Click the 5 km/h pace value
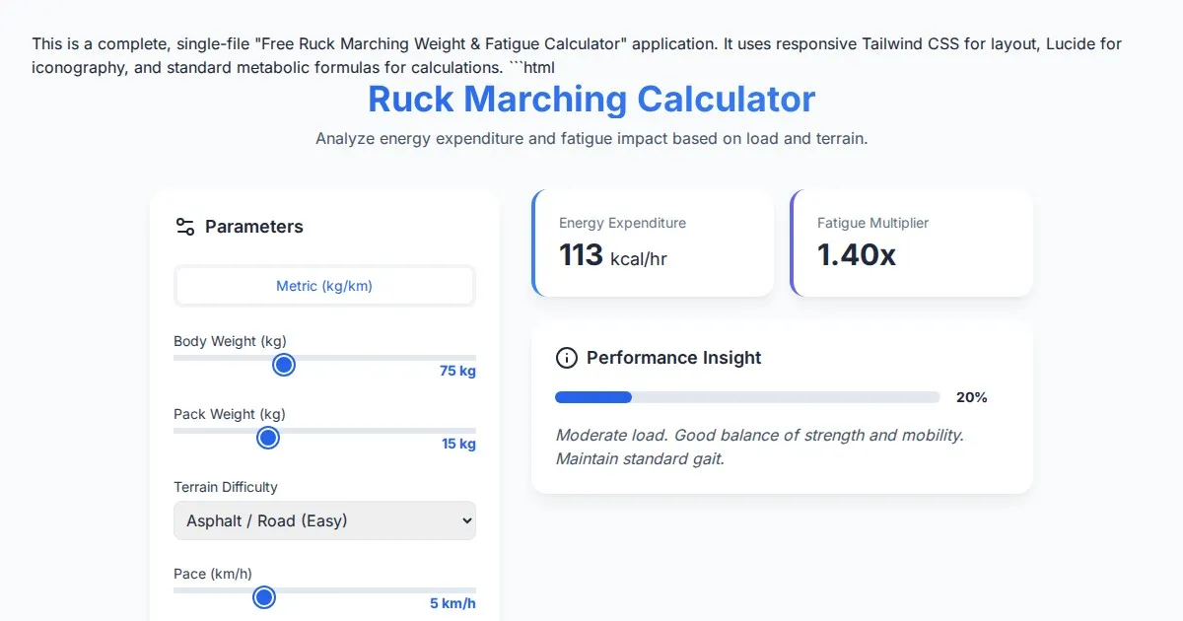This screenshot has height=621, width=1183. tap(452, 603)
